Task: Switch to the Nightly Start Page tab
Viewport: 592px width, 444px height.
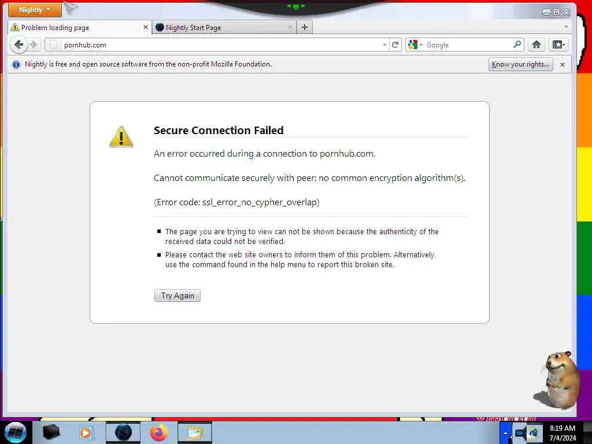Action: [x=224, y=28]
